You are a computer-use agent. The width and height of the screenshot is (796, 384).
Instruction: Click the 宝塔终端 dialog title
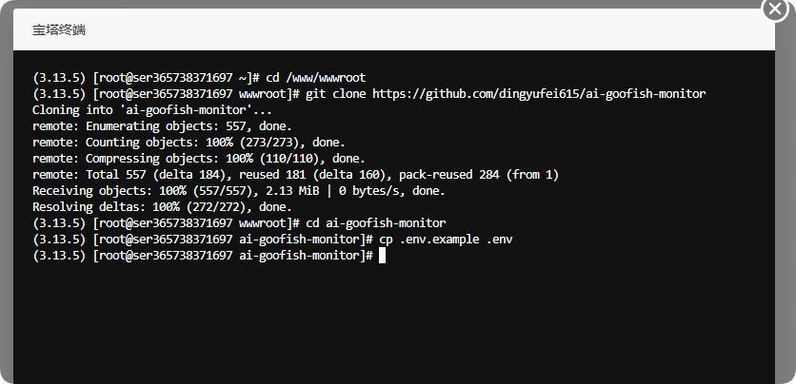point(59,29)
